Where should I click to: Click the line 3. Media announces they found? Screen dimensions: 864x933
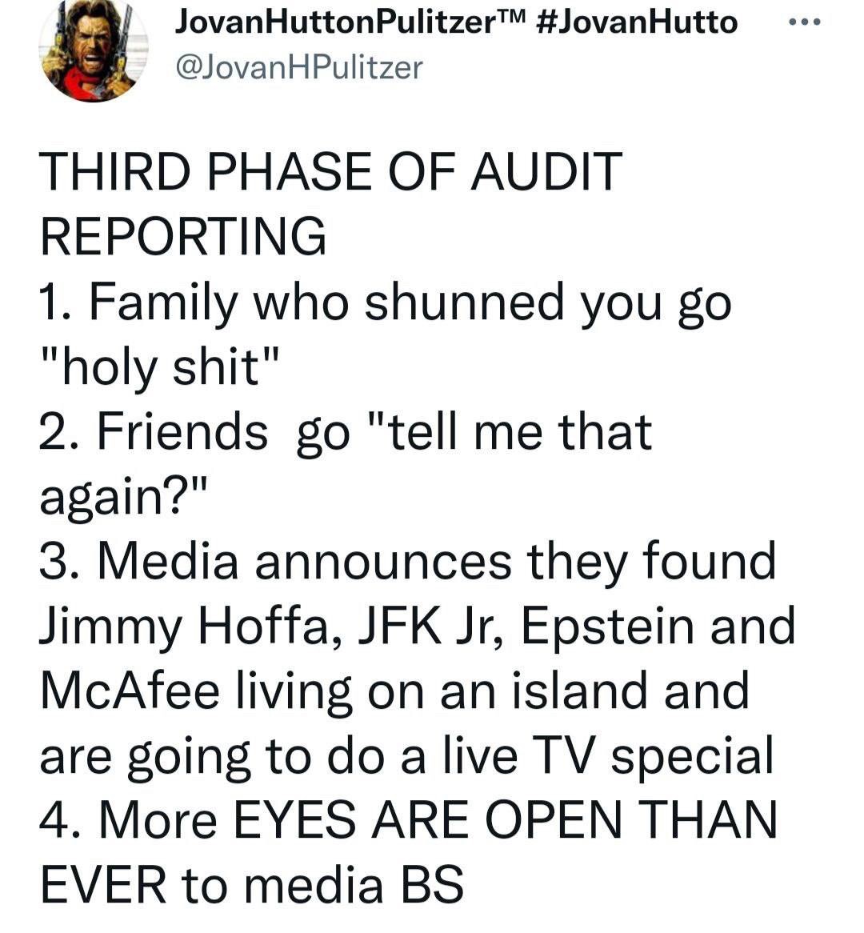(x=408, y=560)
